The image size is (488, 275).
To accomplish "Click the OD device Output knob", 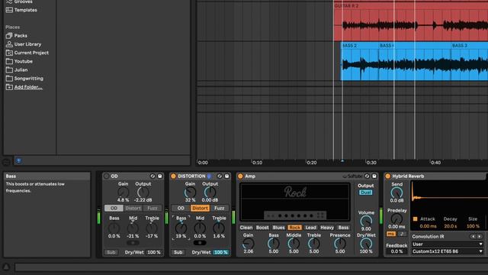I will click(x=143, y=192).
